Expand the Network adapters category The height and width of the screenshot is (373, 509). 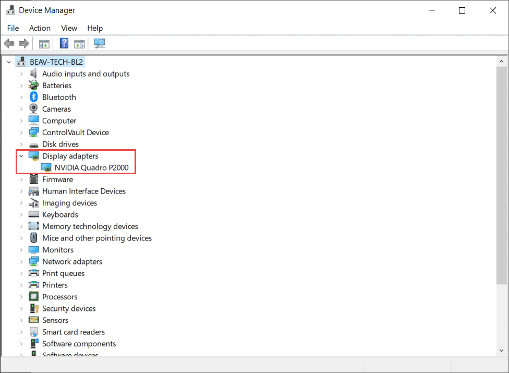tap(21, 262)
